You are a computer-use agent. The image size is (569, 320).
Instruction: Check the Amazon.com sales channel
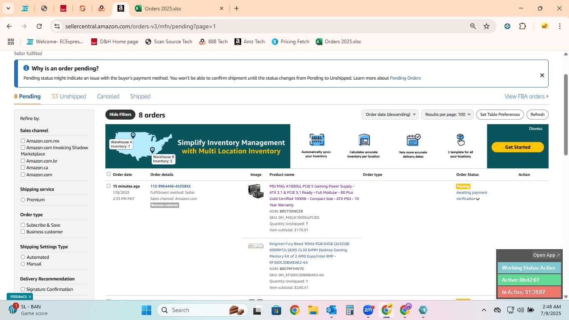(23, 175)
